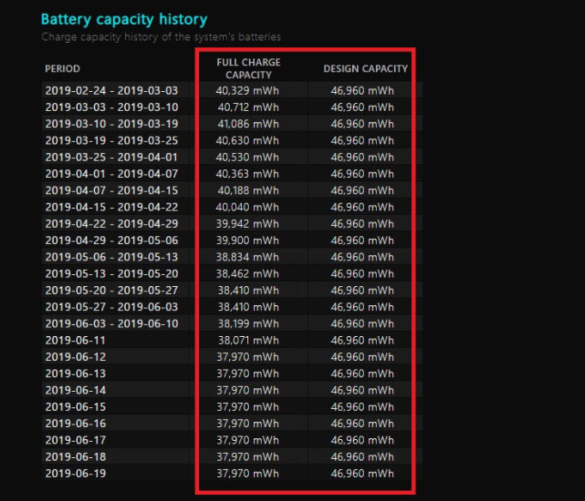Click the 40,530 mWh full charge value
The height and width of the screenshot is (501, 585).
point(247,157)
